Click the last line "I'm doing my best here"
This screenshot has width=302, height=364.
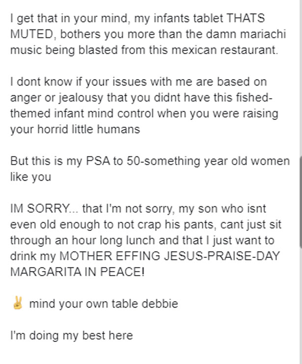click(x=71, y=336)
